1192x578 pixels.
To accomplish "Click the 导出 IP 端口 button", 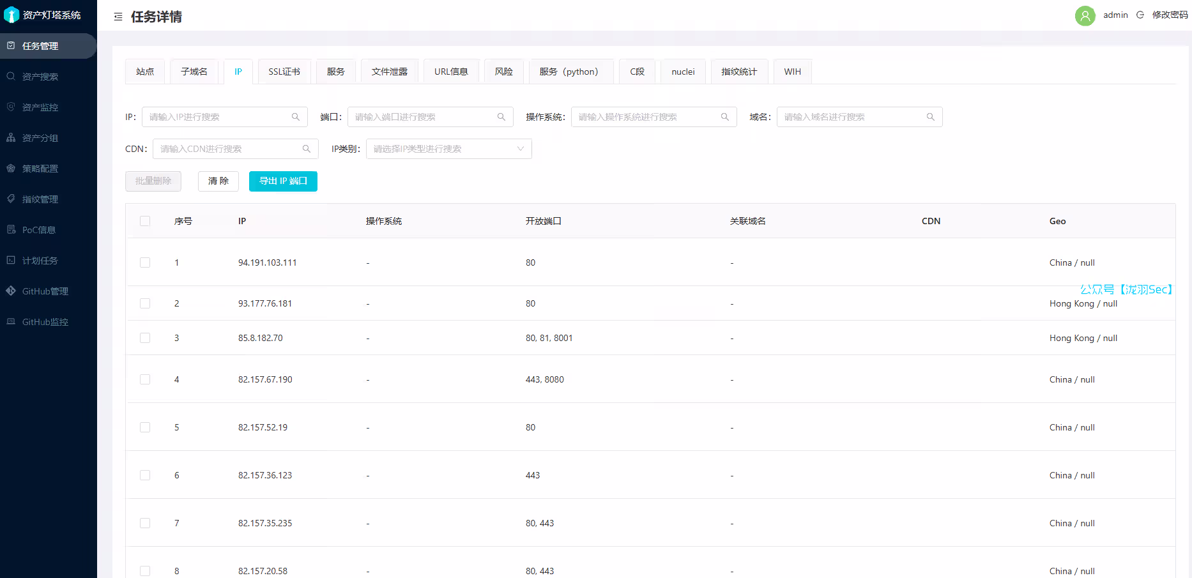I will tap(283, 181).
